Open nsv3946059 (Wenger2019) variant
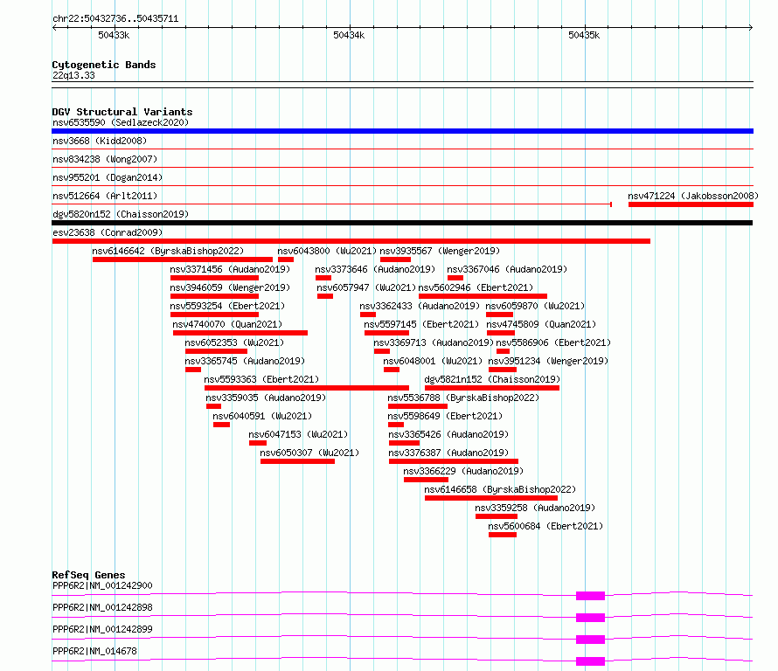 tap(230, 287)
